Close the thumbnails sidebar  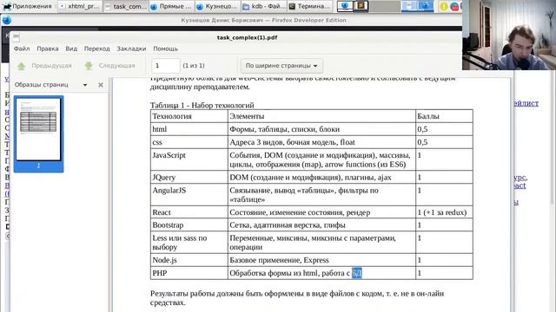click(x=101, y=85)
